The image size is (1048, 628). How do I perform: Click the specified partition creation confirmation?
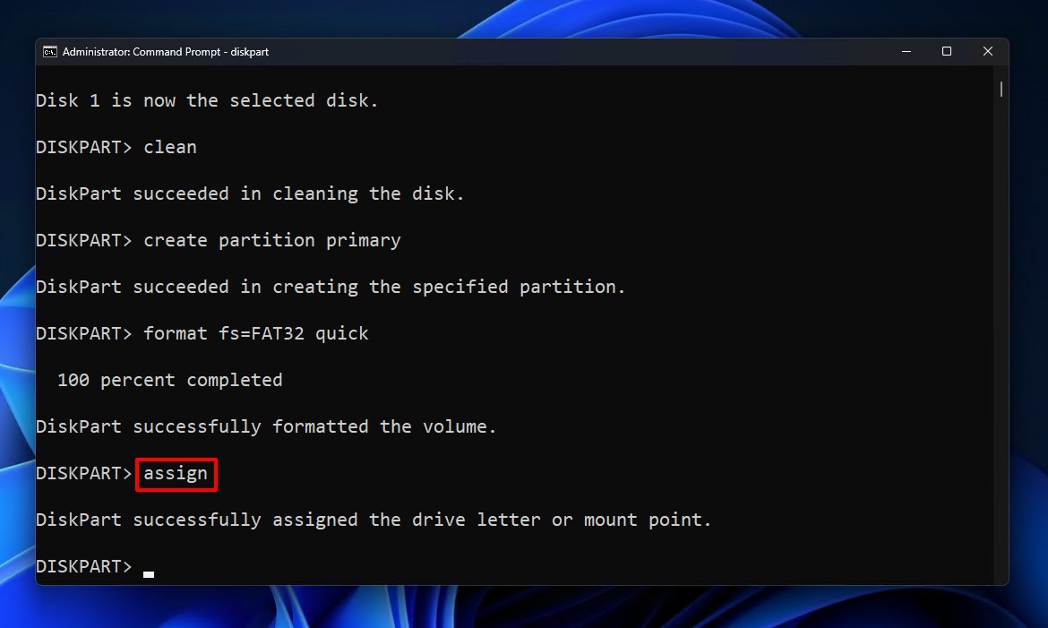(330, 286)
